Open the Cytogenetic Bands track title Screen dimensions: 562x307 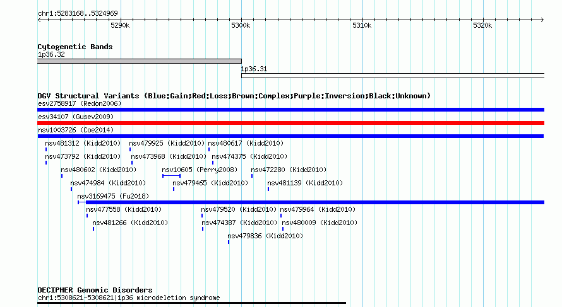(75, 47)
